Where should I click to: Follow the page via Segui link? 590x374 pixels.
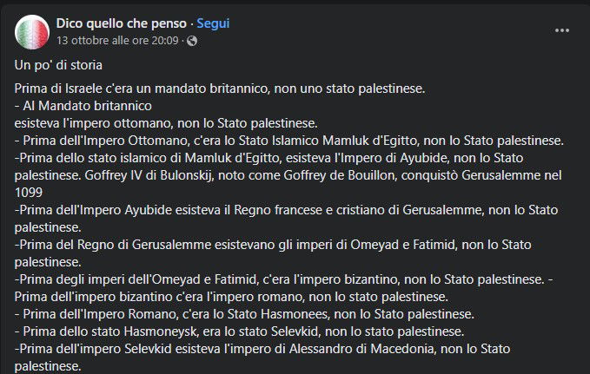[213, 23]
